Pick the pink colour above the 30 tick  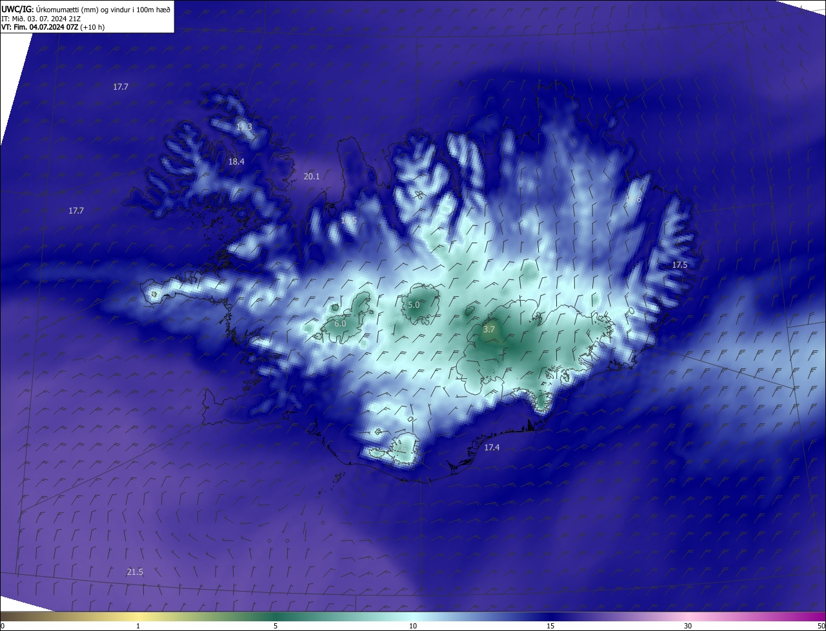point(688,616)
